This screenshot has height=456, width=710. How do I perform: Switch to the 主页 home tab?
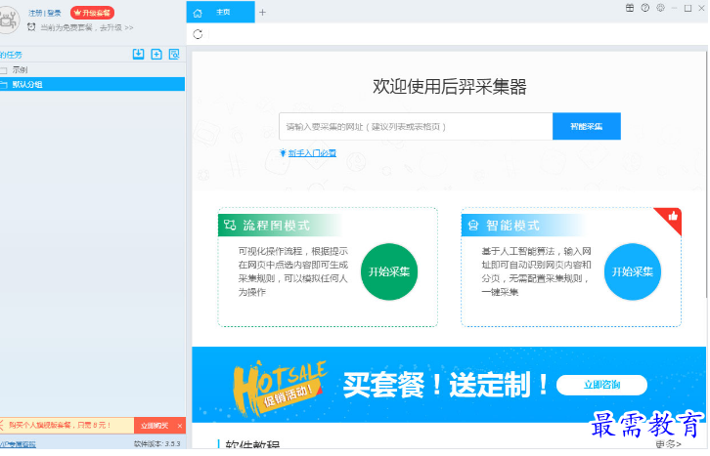pyautogui.click(x=220, y=12)
